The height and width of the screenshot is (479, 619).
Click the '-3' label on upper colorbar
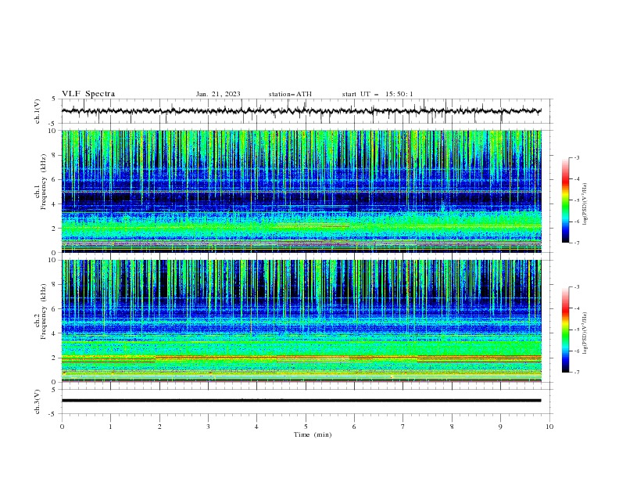click(577, 157)
